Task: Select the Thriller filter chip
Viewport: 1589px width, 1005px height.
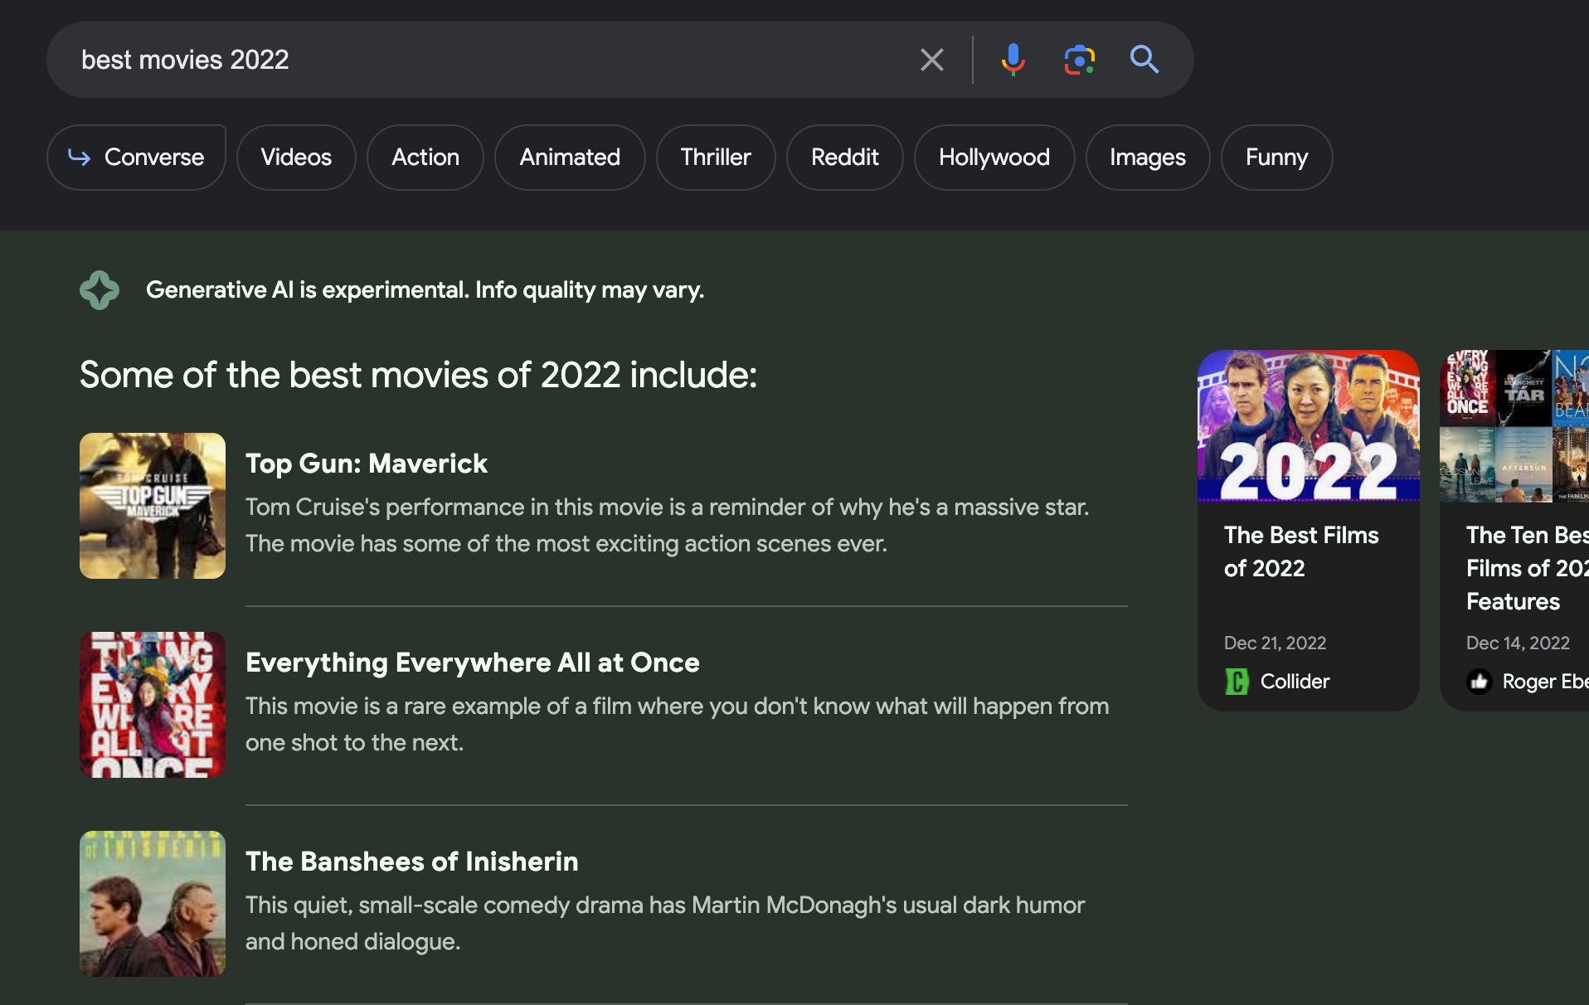Action: coord(716,157)
